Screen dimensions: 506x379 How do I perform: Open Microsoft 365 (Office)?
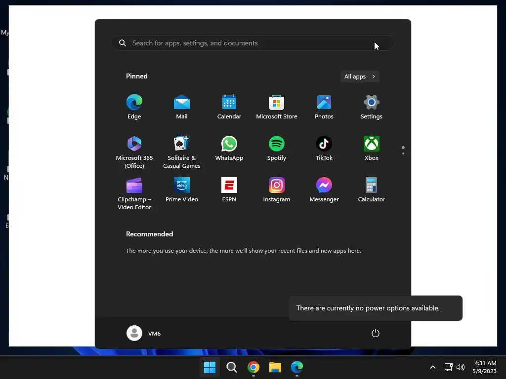[134, 152]
